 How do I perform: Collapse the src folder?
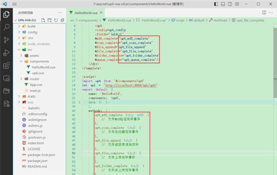(30, 49)
